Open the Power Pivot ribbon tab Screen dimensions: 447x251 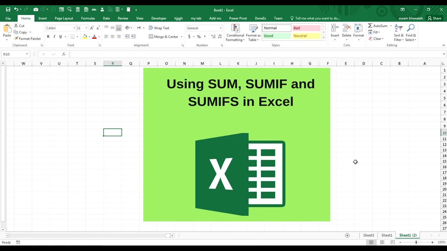pyautogui.click(x=238, y=18)
